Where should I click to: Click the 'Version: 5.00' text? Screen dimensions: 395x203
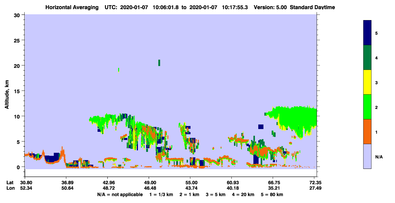270,7
